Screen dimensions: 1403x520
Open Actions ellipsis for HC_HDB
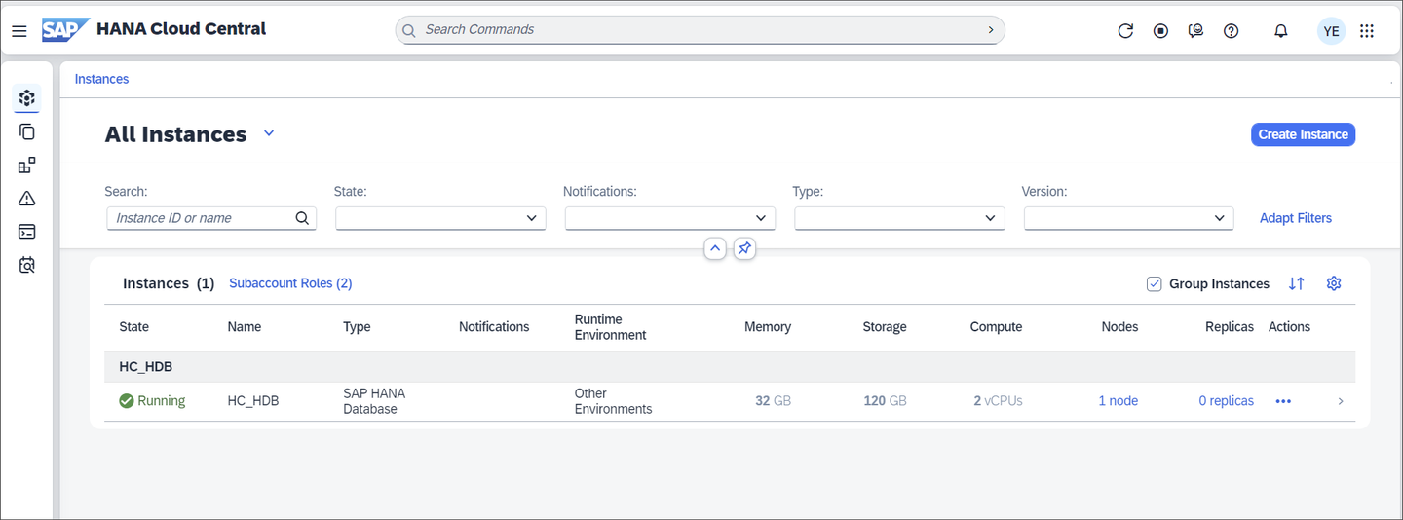1283,401
